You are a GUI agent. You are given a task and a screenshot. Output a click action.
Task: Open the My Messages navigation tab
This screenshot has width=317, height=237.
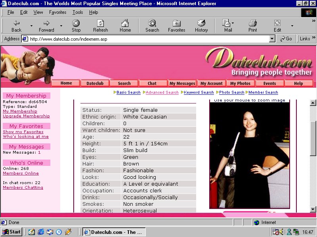pos(182,83)
